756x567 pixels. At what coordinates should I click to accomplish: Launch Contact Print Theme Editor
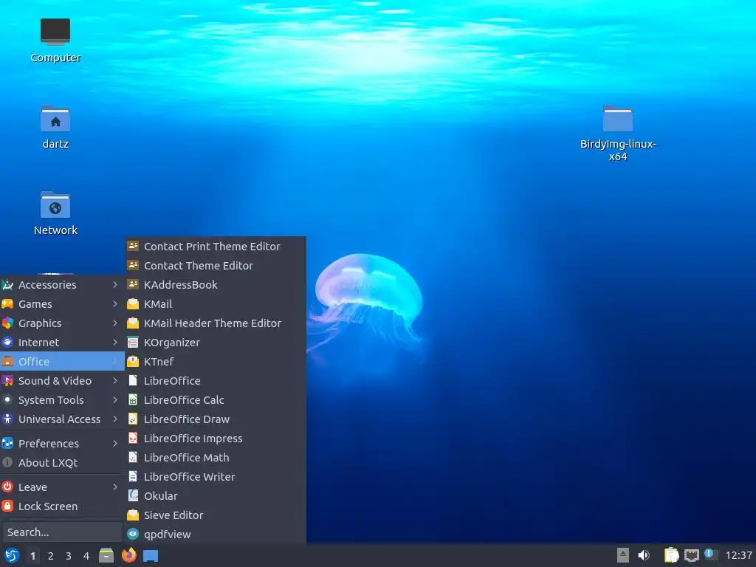[x=216, y=247]
